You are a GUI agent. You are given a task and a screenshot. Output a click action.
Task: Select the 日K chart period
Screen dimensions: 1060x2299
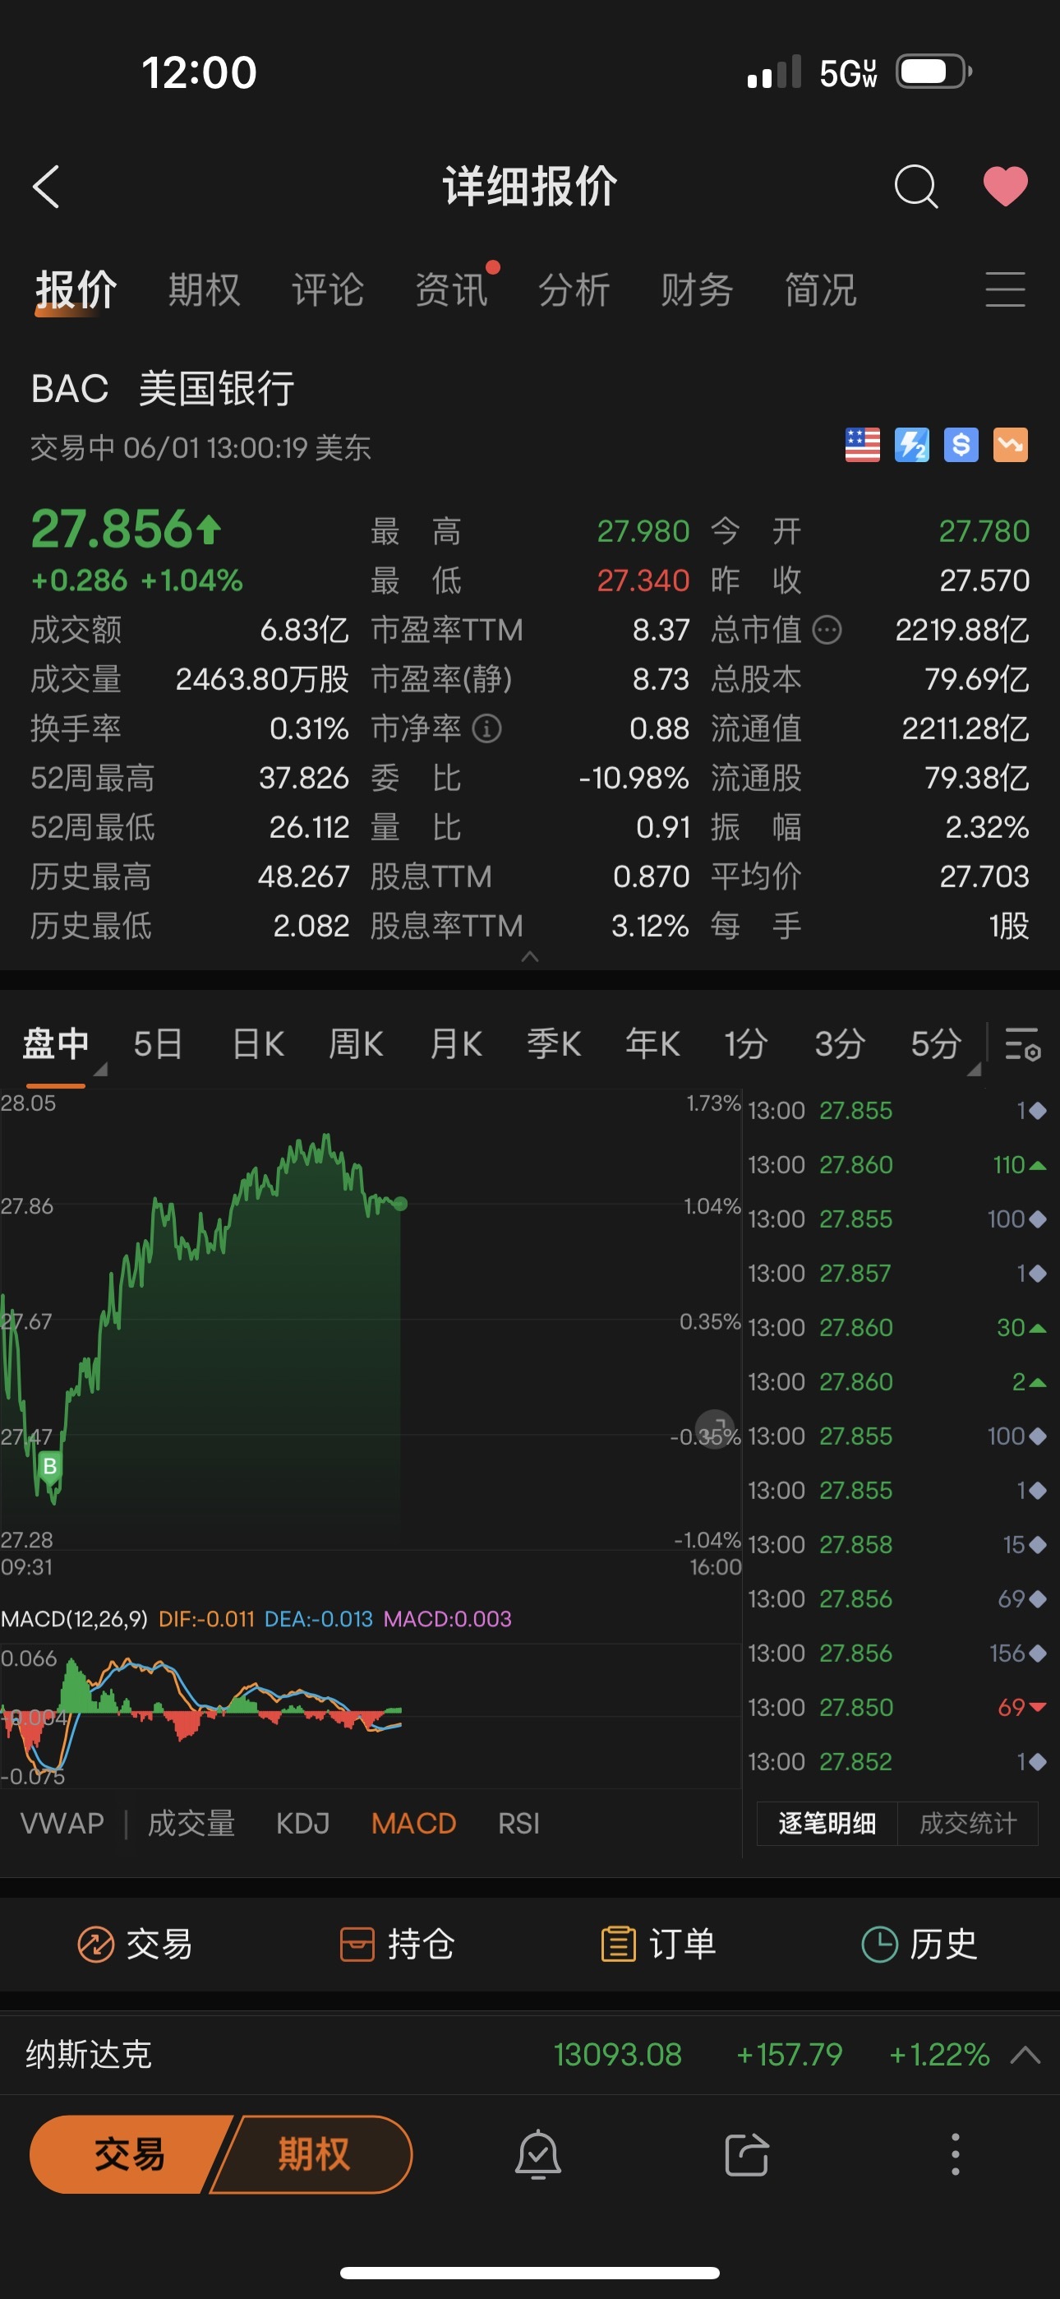tap(258, 1043)
